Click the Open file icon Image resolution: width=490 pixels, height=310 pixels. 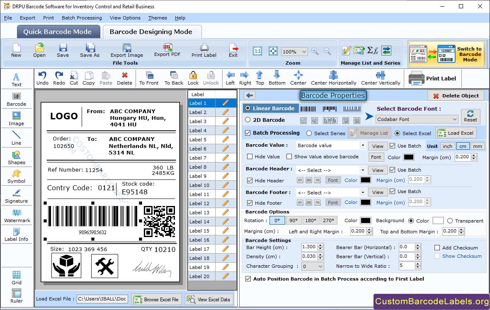point(39,48)
